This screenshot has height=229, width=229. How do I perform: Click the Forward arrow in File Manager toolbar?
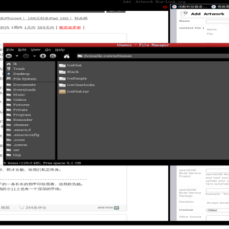(x=26, y=56)
